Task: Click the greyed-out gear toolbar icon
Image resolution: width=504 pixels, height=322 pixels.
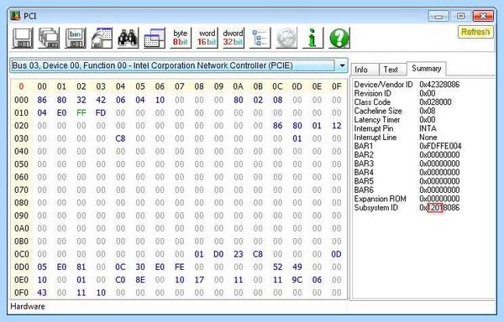Action: [x=286, y=39]
